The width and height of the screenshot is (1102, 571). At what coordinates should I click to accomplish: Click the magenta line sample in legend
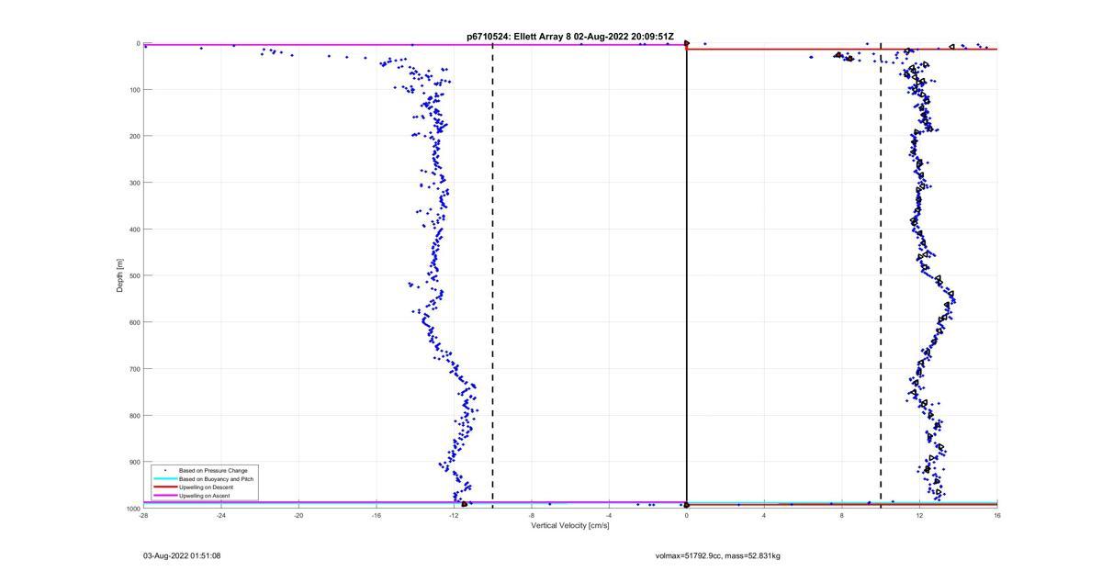(x=165, y=496)
